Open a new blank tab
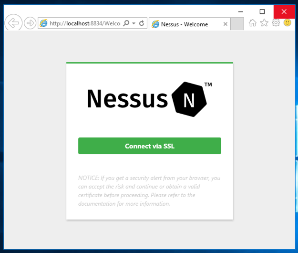The height and width of the screenshot is (253, 298). pos(237,24)
